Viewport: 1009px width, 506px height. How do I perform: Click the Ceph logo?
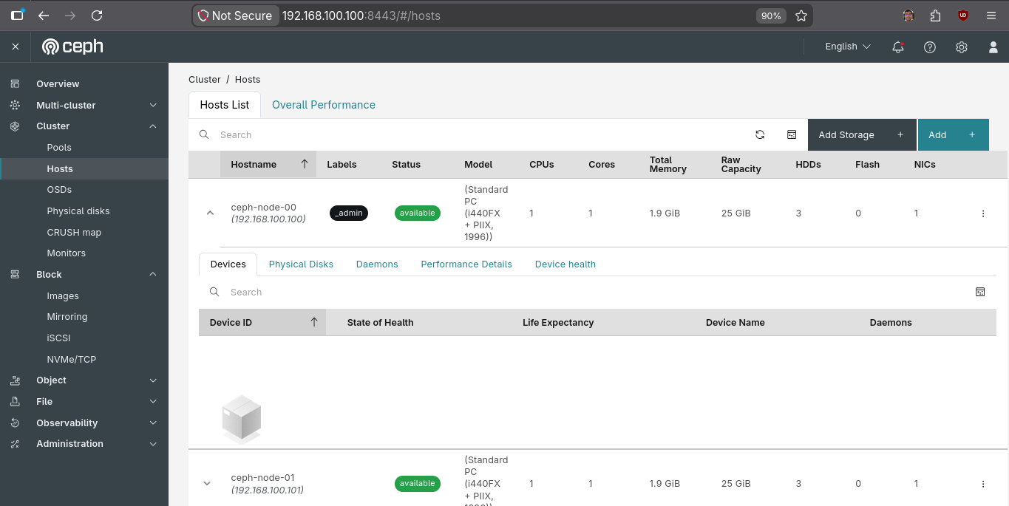72,47
